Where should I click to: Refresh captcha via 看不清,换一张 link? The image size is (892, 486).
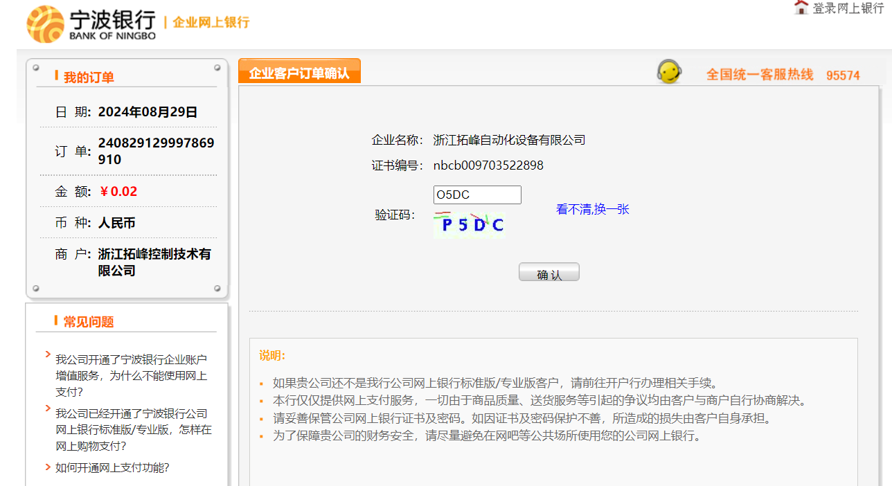(592, 209)
